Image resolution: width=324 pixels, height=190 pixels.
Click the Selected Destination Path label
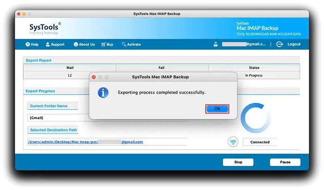pos(53,130)
